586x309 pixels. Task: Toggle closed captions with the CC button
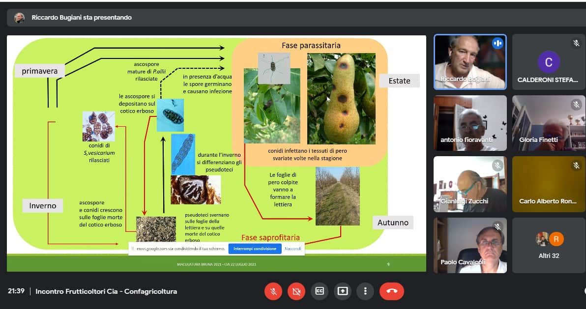pyautogui.click(x=320, y=291)
